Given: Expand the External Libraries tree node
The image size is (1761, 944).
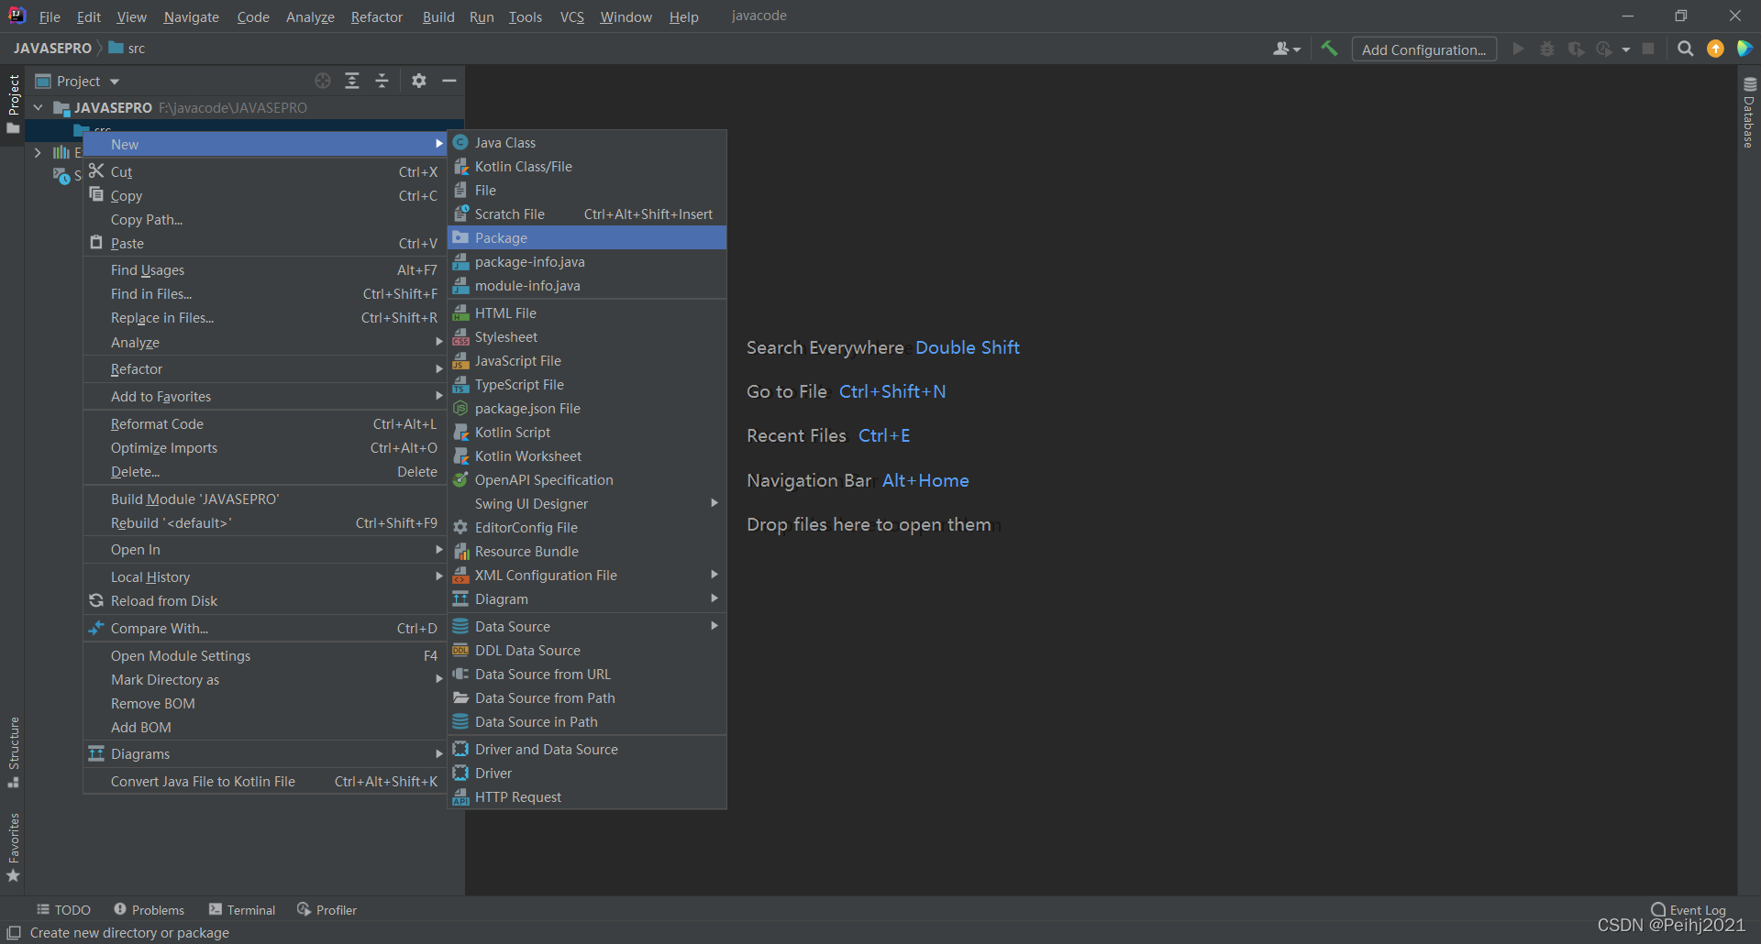Looking at the screenshot, I should (38, 152).
